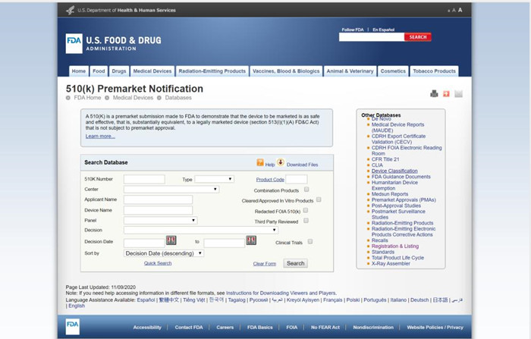Tick the Clinical Trials checkbox

point(310,241)
